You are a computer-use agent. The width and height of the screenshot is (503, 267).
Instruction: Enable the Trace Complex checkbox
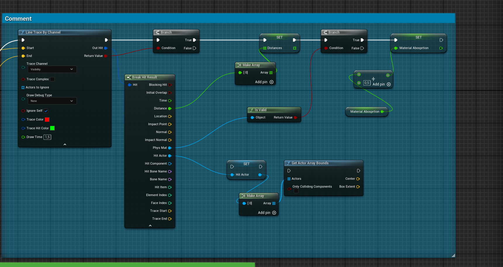52,79
